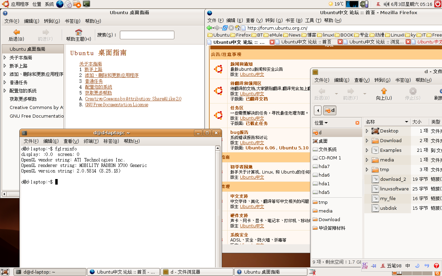Open Evolution mail from the top panel envelope icon
This screenshot has height=276, width=442.
[x=68, y=4]
